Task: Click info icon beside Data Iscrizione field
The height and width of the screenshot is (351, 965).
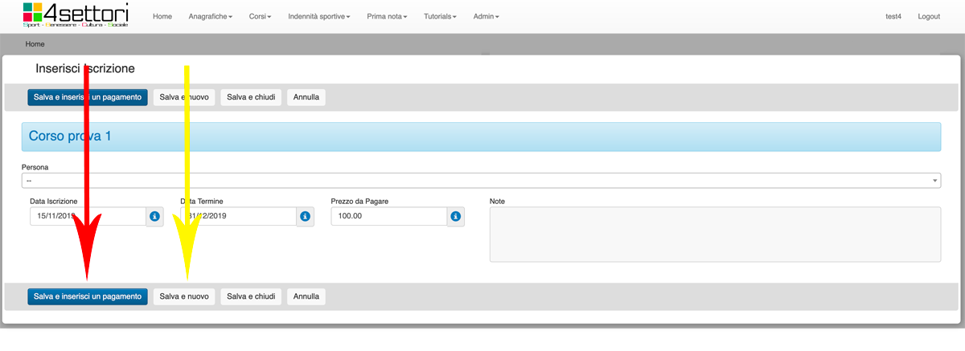Action: pos(154,216)
